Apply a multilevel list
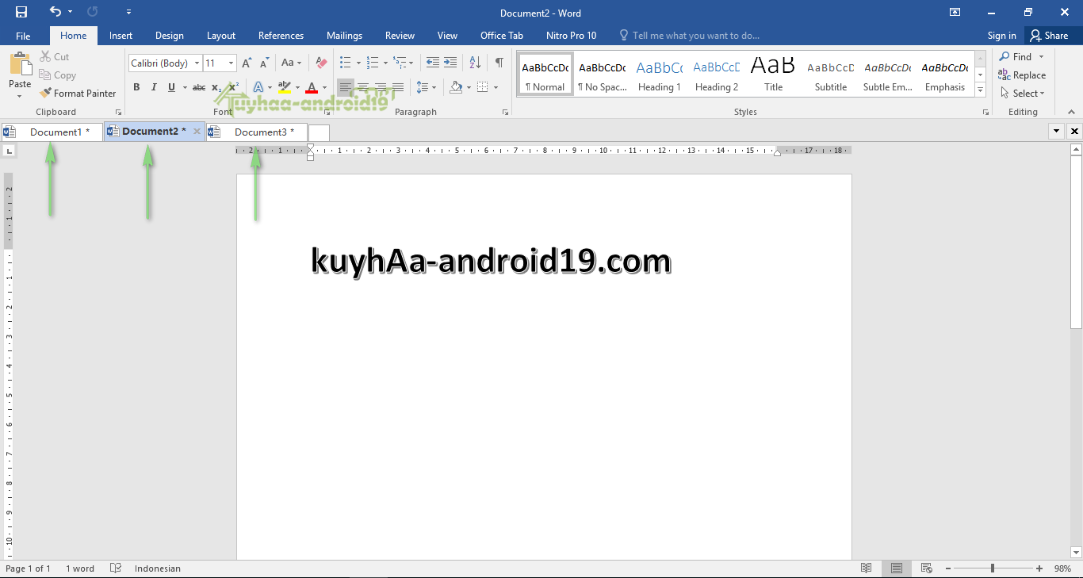The image size is (1083, 578). pyautogui.click(x=400, y=63)
